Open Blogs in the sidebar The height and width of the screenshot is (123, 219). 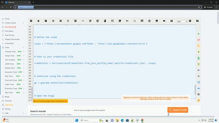tap(7, 97)
